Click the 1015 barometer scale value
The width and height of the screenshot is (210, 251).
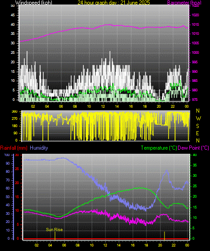[x=195, y=25]
